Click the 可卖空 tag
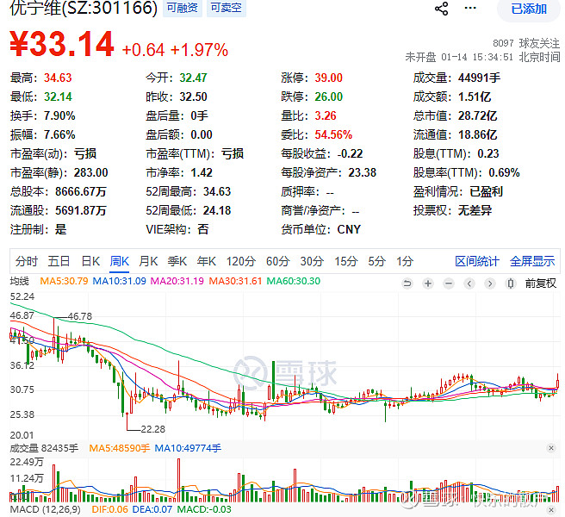 [227, 8]
